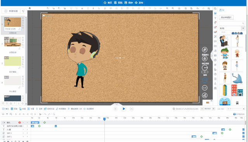The image size is (248, 142).
Task: Click the Save (保存) menu item
Action: [x=129, y=3]
